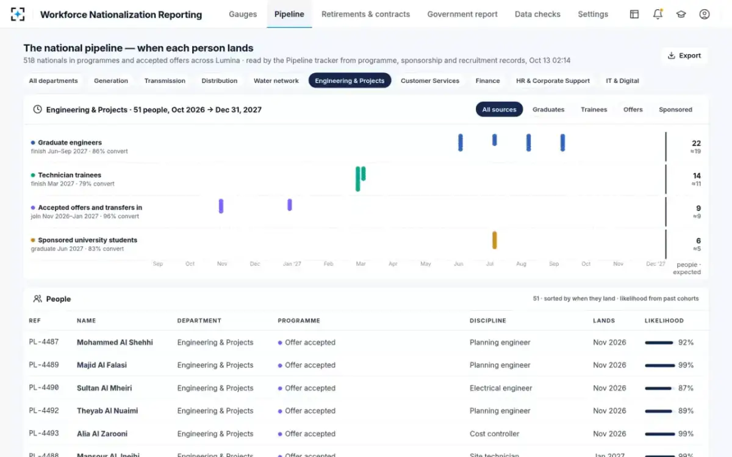This screenshot has width=732, height=457.
Task: Show HR & Corporate Support pipeline
Action: 553,80
